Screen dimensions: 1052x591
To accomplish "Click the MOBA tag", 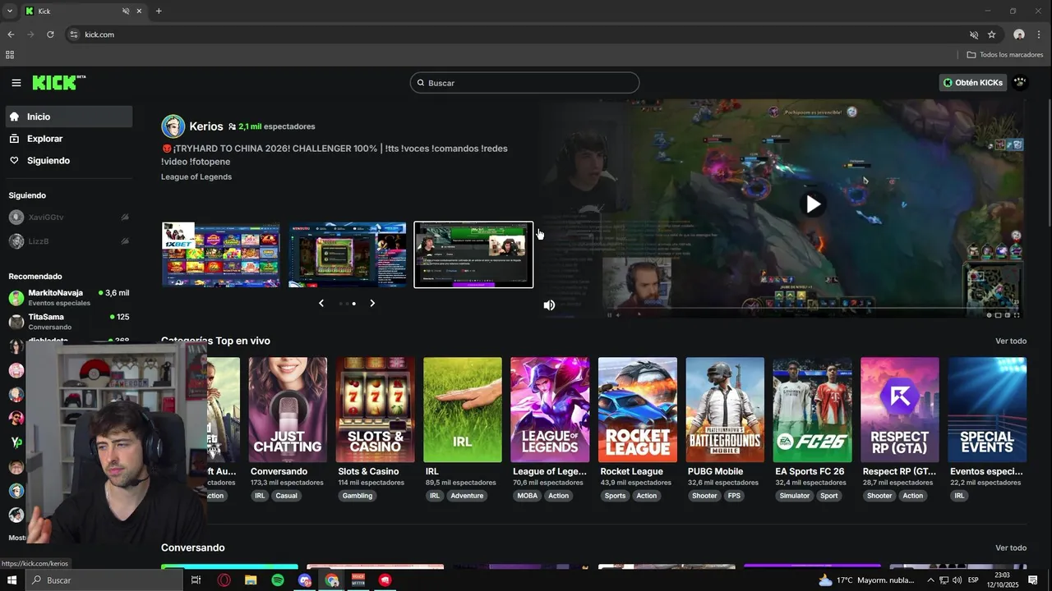I will 528,496.
